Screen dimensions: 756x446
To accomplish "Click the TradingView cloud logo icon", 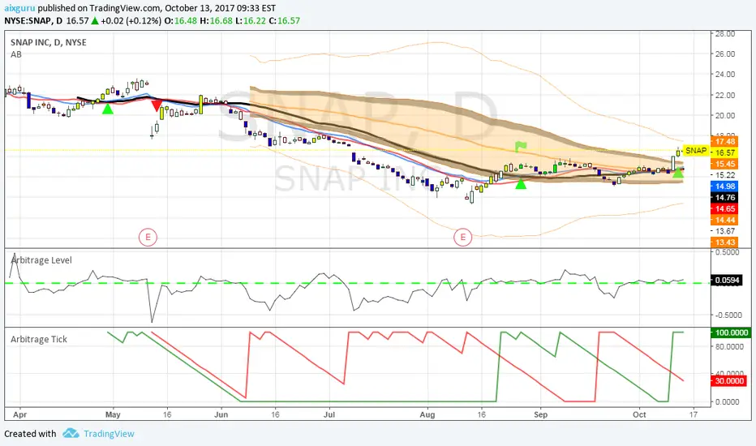I will tap(71, 433).
